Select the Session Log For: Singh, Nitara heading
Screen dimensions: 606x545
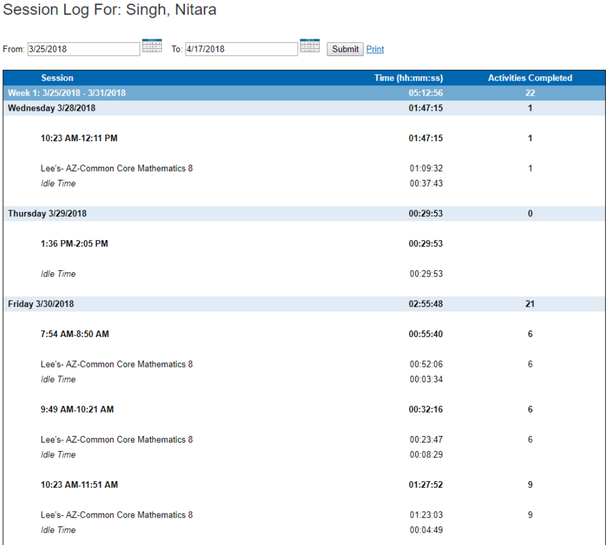[110, 10]
